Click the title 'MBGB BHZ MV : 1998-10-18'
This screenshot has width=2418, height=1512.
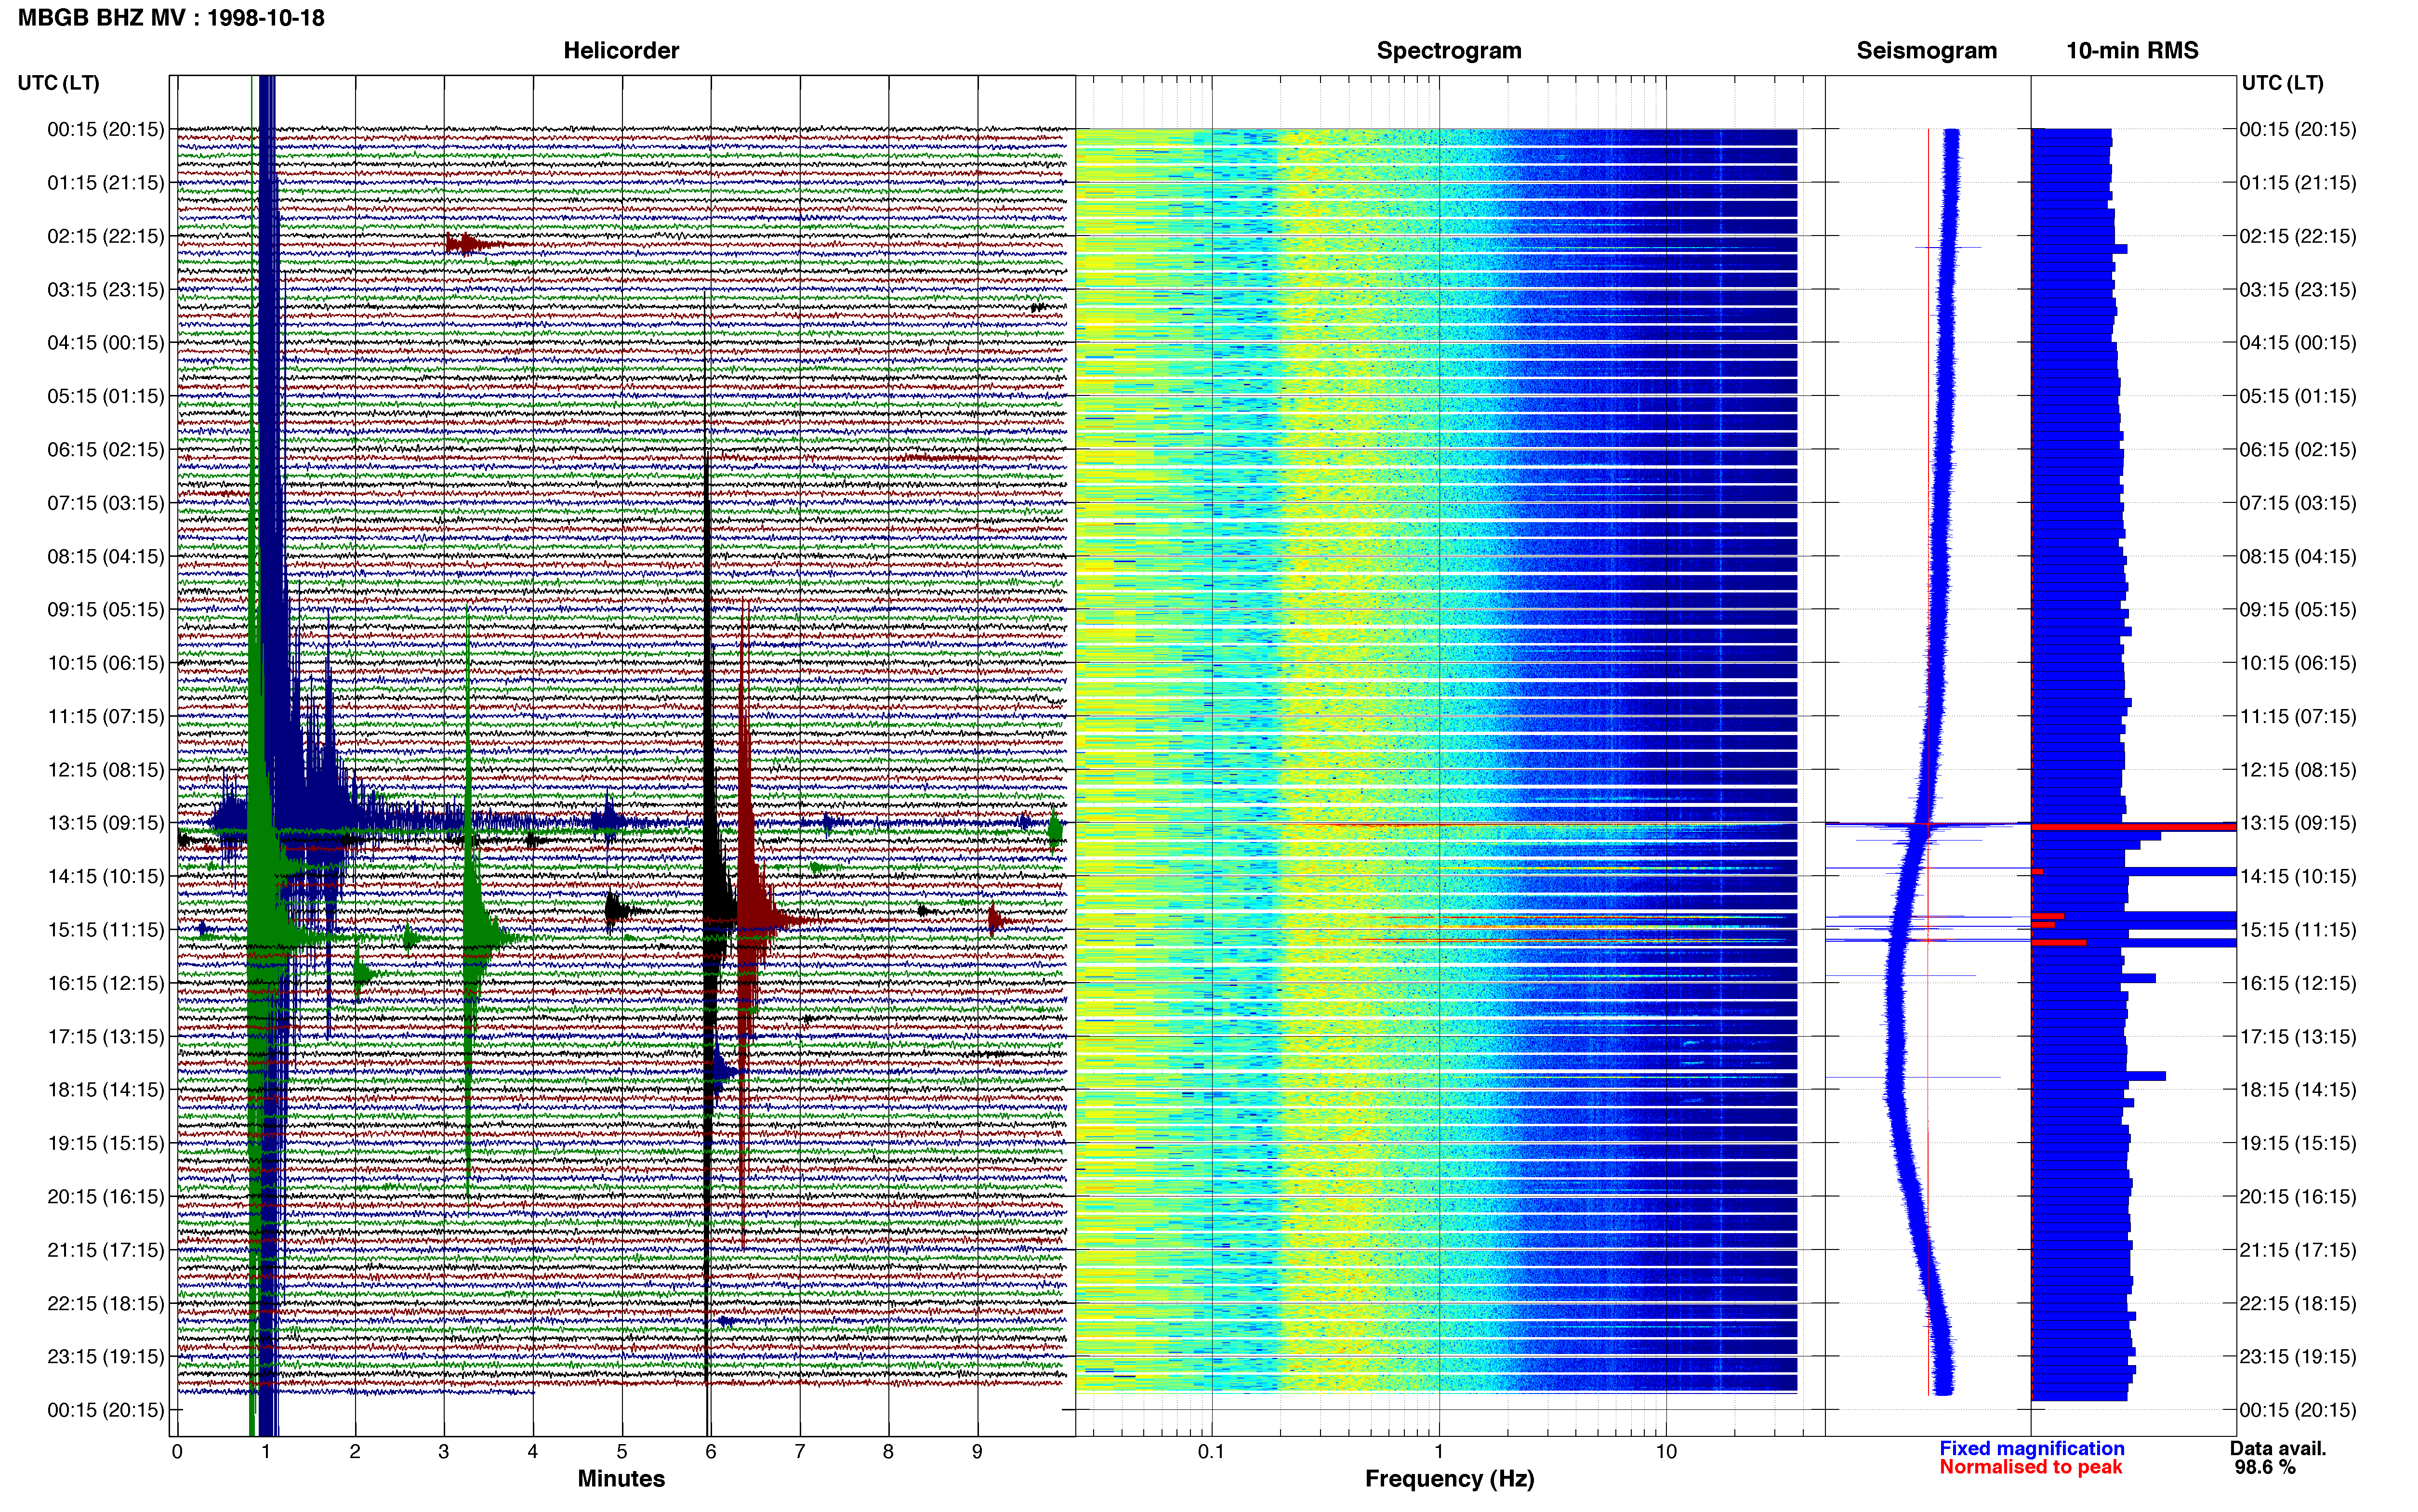[x=171, y=18]
